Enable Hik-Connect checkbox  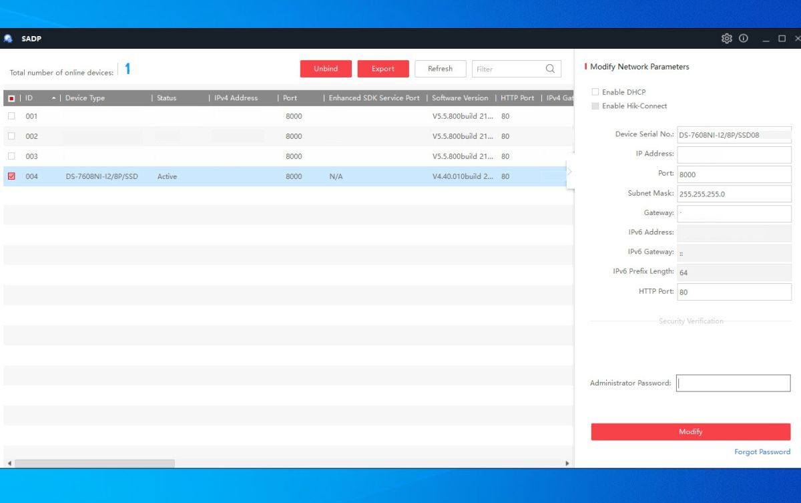(595, 106)
